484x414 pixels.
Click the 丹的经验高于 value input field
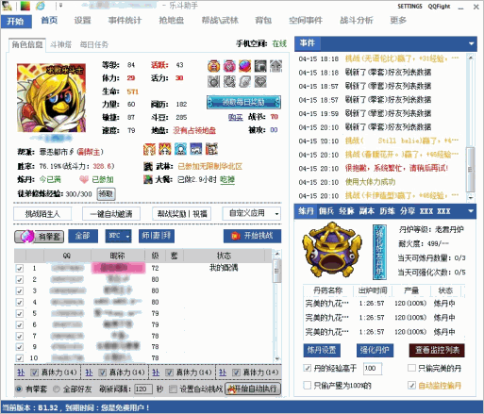(373, 369)
